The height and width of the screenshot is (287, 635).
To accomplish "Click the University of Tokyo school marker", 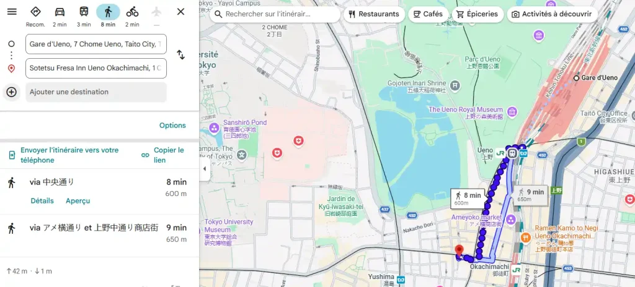I will point(242,155).
